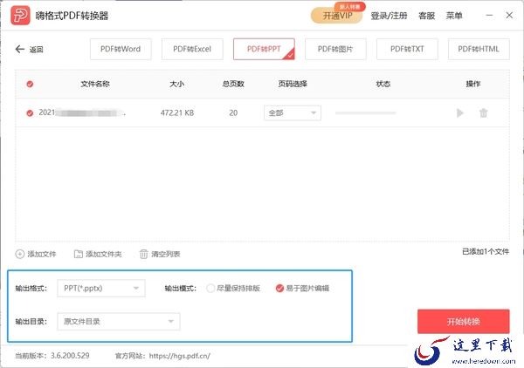
Task: Click the 开通VIP button
Action: 337,16
